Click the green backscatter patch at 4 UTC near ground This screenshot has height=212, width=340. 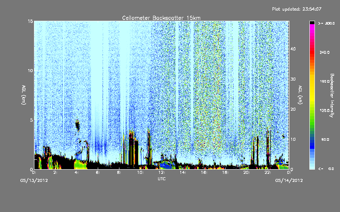click(80, 165)
